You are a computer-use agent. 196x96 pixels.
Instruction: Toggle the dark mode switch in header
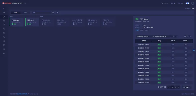[x=188, y=3]
